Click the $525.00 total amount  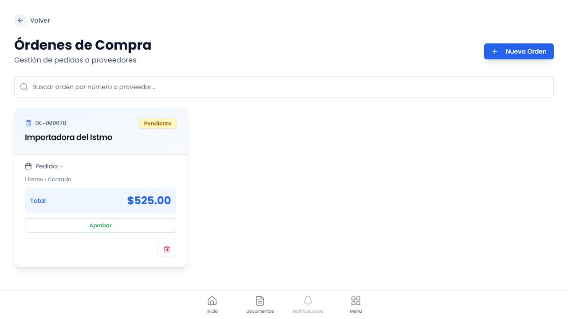[x=149, y=201]
